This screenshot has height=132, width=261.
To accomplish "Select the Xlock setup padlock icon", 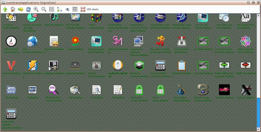I will click(x=160, y=90).
